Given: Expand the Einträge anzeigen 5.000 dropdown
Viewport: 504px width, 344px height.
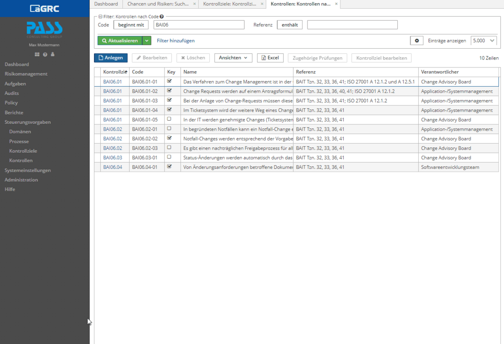Looking at the screenshot, I should point(483,41).
